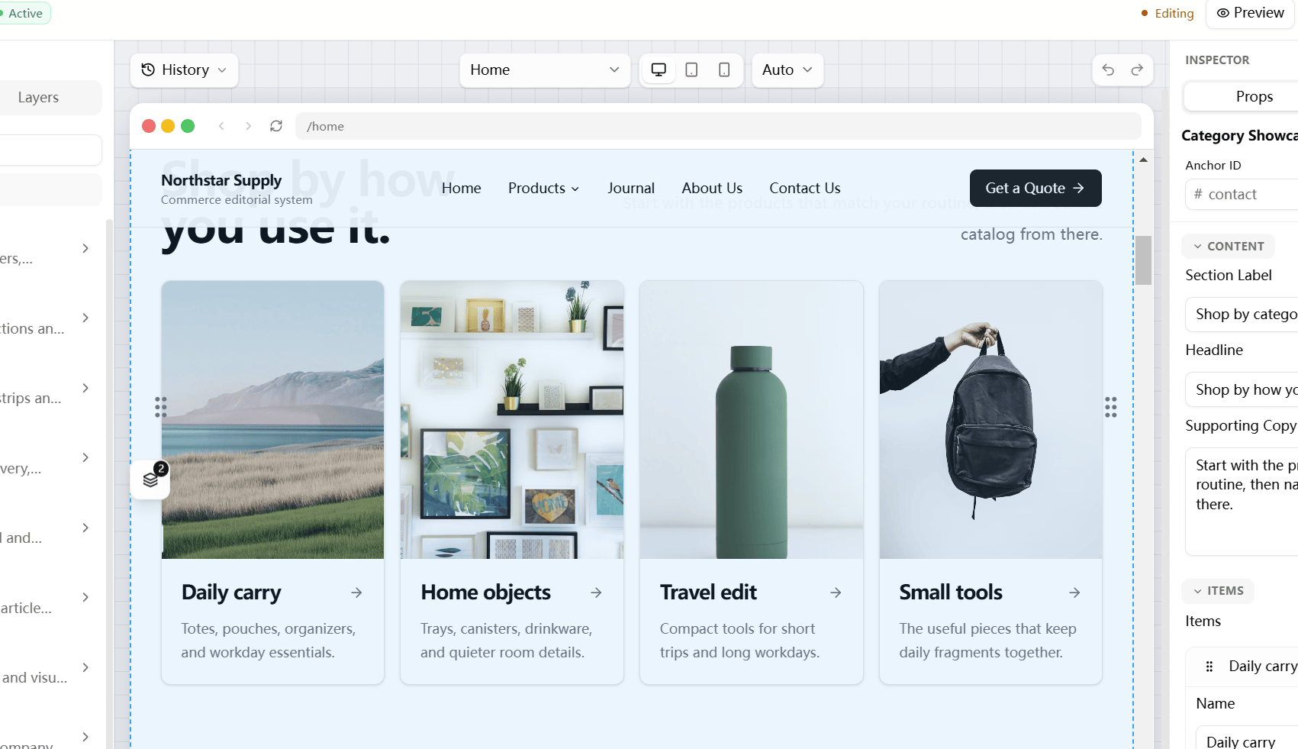Click the arrow next to Travel edit title
This screenshot has width=1298, height=749.
[x=836, y=592]
